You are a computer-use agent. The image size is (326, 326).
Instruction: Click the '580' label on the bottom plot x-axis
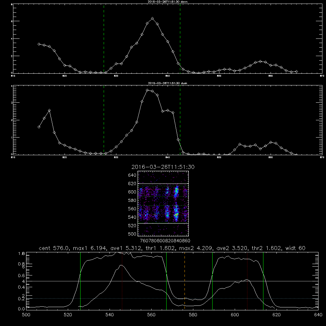pyautogui.click(x=193, y=315)
